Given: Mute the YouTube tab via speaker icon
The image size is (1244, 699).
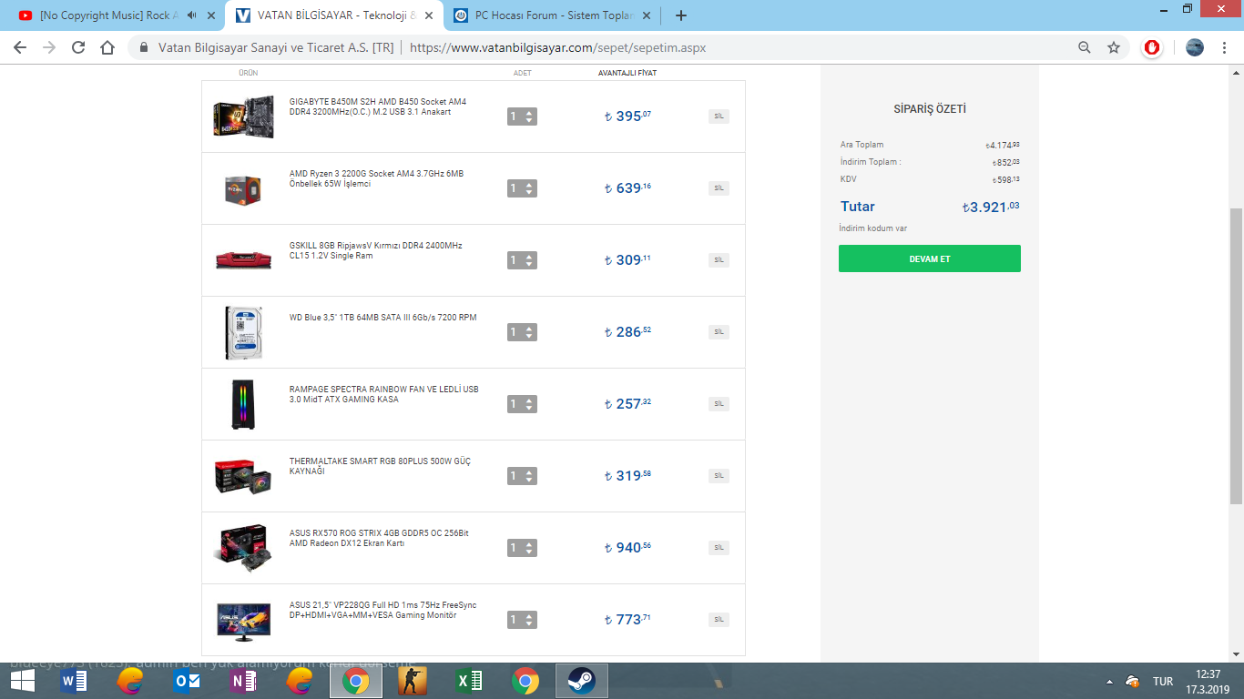Looking at the screenshot, I should pyautogui.click(x=192, y=15).
